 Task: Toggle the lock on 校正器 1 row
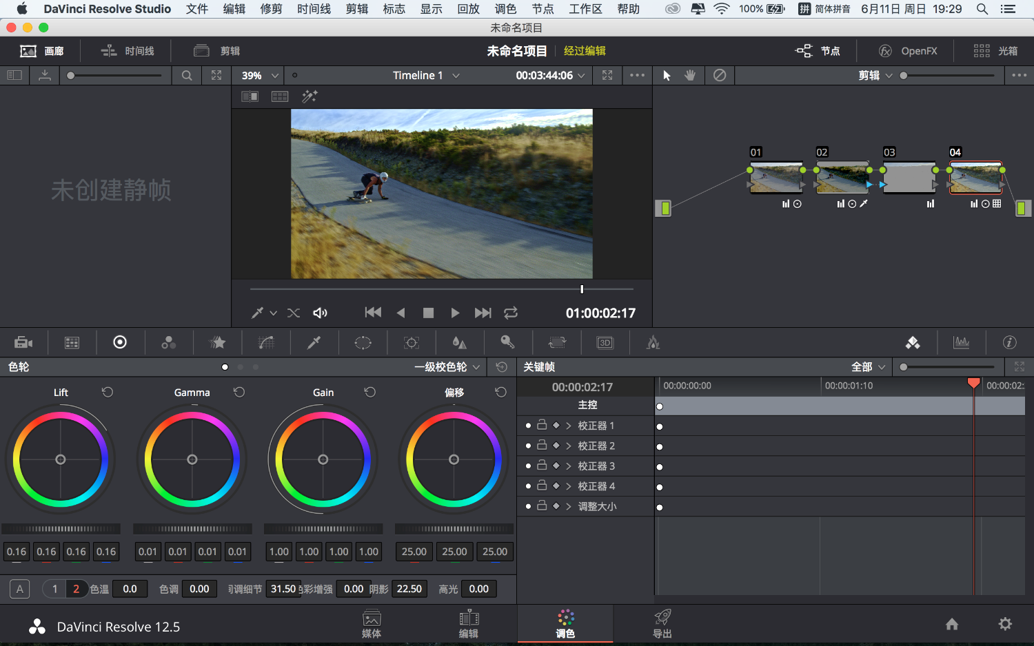point(542,425)
